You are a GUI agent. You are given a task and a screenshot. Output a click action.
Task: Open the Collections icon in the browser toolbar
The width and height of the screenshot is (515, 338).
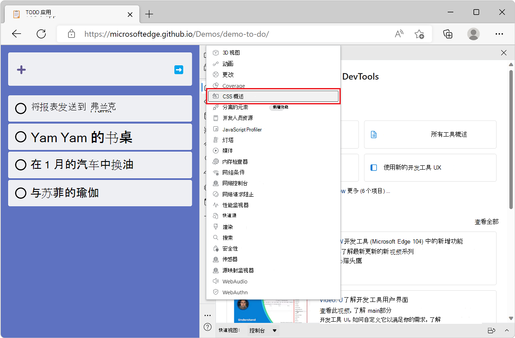click(x=447, y=33)
